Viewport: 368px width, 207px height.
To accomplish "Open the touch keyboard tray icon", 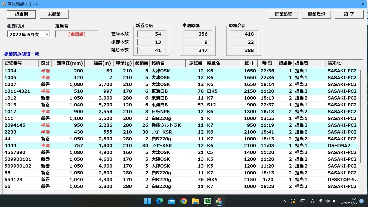I will click(303, 201).
